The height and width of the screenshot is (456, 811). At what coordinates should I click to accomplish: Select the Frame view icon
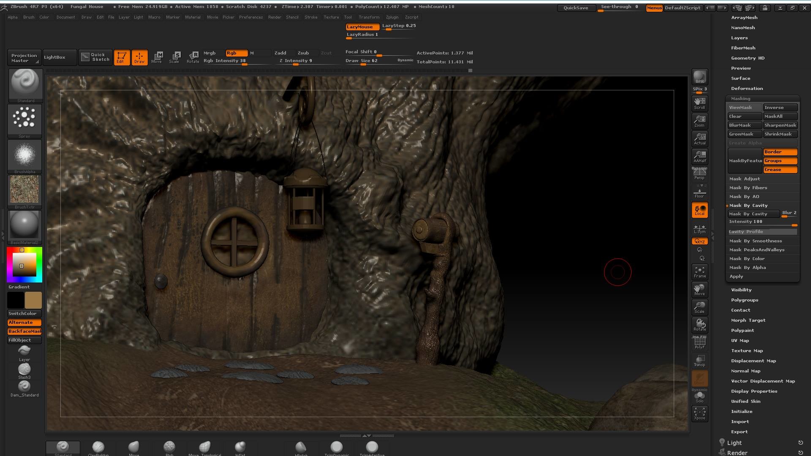pos(699,272)
